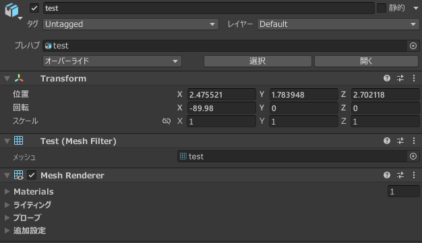Collapse the Test (Mesh Filter) component
The width and height of the screenshot is (422, 243).
[x=7, y=141]
